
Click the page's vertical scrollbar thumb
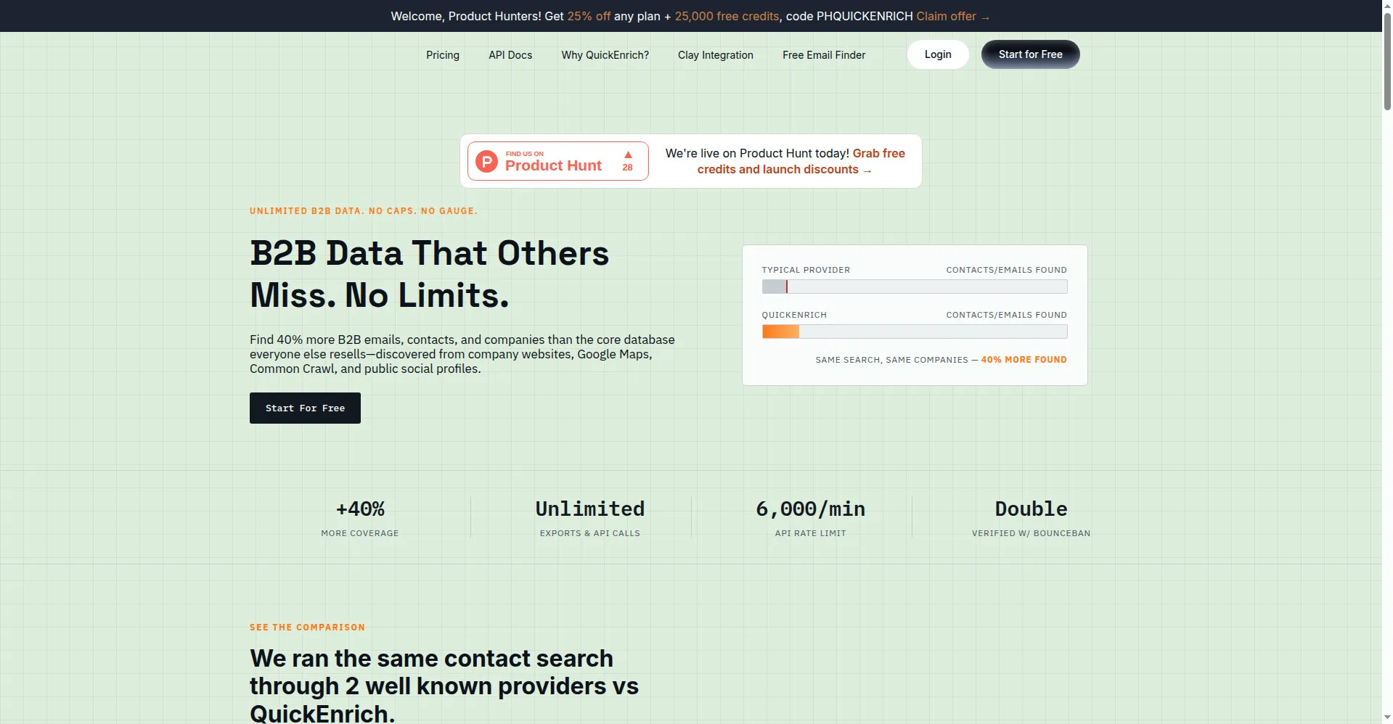(1387, 62)
